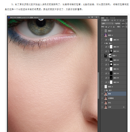
Task: Show the 组 5 group
Action: pyautogui.click(x=102, y=90)
